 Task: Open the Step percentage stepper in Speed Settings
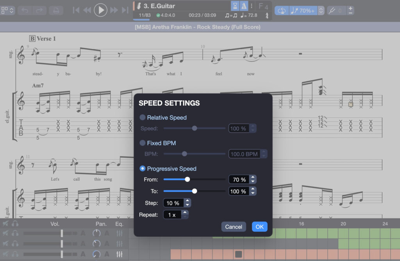coord(187,203)
